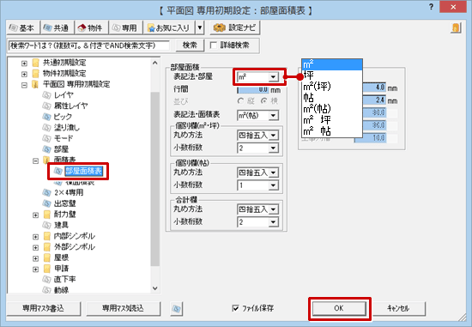This screenshot has width=472, height=327.
Task: Click the 2.4 mm value field
Action: coord(374,100)
